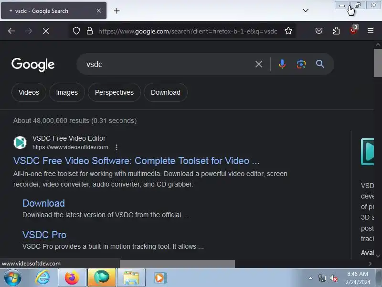382x287 pixels.
Task: Click the vertical scrollbar's down arrow
Action: 378,256
